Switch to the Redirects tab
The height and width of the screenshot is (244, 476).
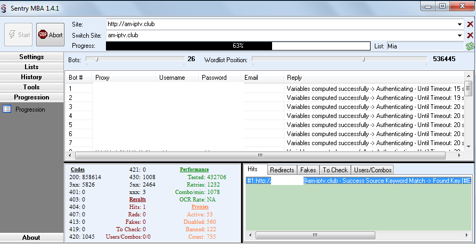click(x=282, y=170)
